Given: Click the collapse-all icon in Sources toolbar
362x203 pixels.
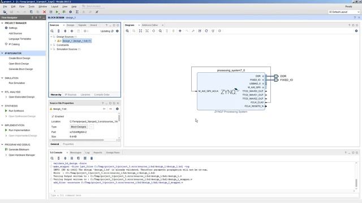Looking at the screenshot, I should point(59,31).
